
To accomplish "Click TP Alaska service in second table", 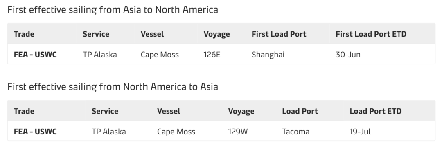I will click(x=109, y=132).
